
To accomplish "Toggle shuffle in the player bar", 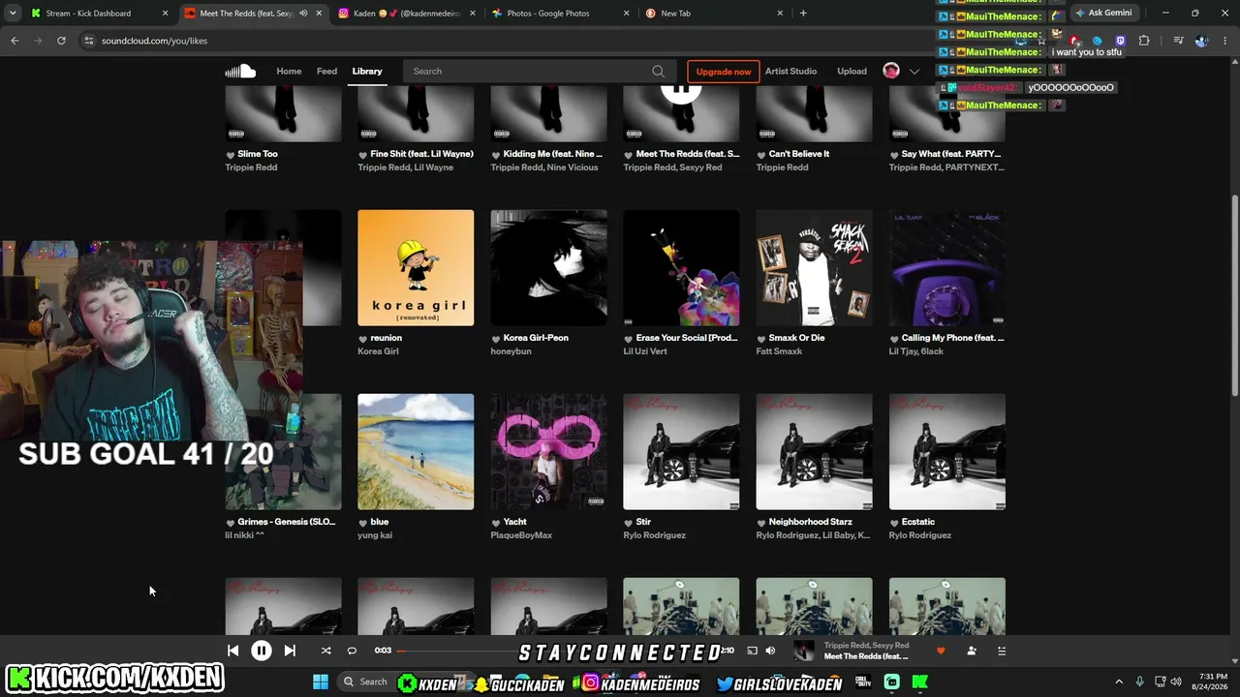I will [325, 651].
